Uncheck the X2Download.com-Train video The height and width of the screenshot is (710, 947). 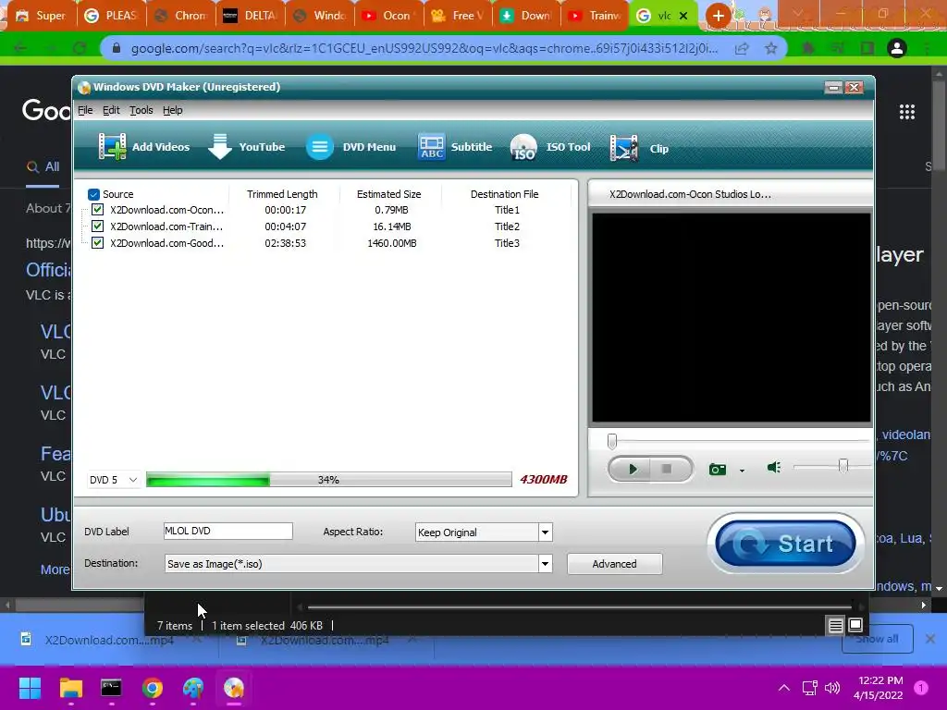coord(97,226)
